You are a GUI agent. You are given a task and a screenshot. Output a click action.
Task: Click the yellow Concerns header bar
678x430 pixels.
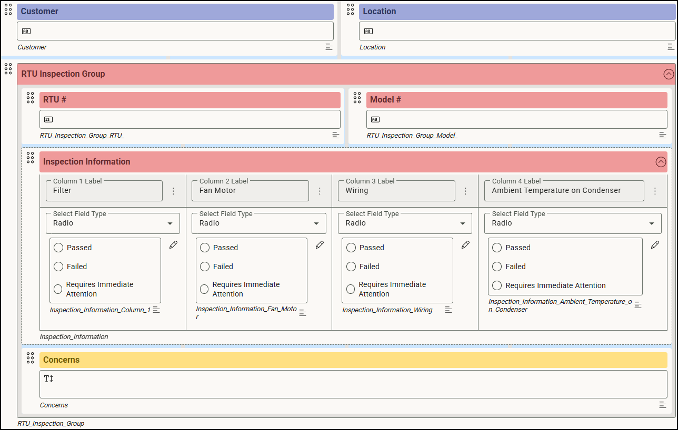click(353, 360)
